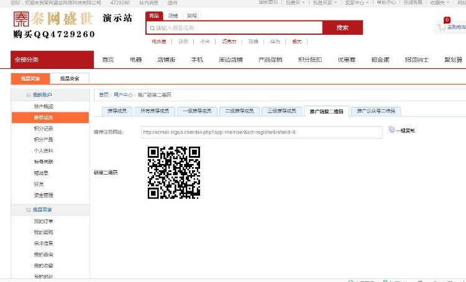Click the magnifier icon in the search box
The height and width of the screenshot is (282, 466).
point(152,28)
